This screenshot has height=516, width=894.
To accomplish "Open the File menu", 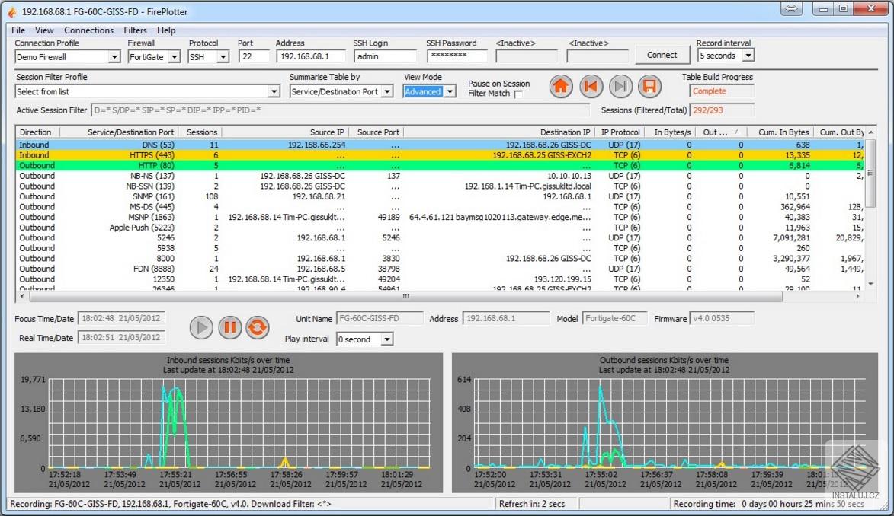I will (x=18, y=30).
